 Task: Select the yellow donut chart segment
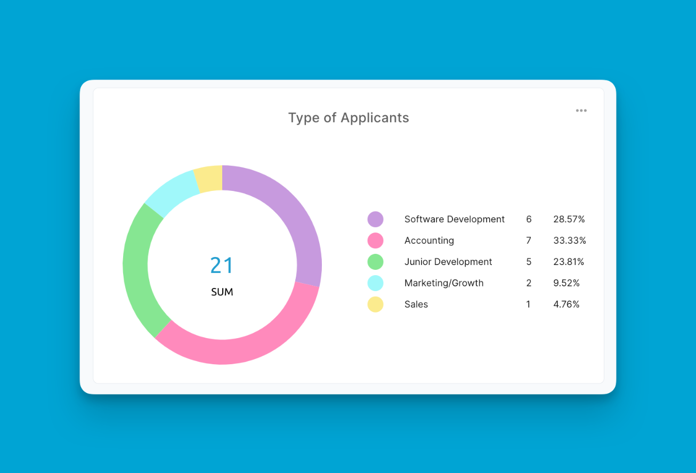(x=209, y=179)
